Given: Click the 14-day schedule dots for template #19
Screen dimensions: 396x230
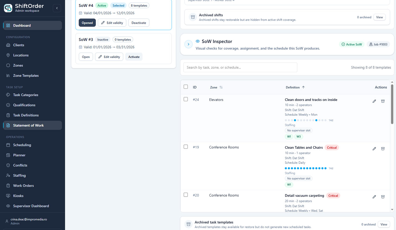Looking at the screenshot, I should tap(306, 168).
